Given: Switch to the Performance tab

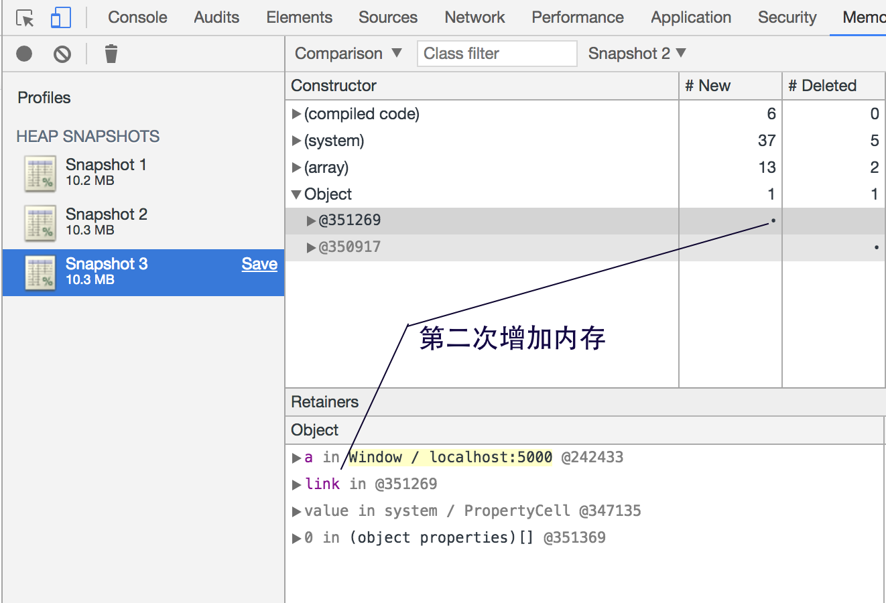Looking at the screenshot, I should (578, 17).
